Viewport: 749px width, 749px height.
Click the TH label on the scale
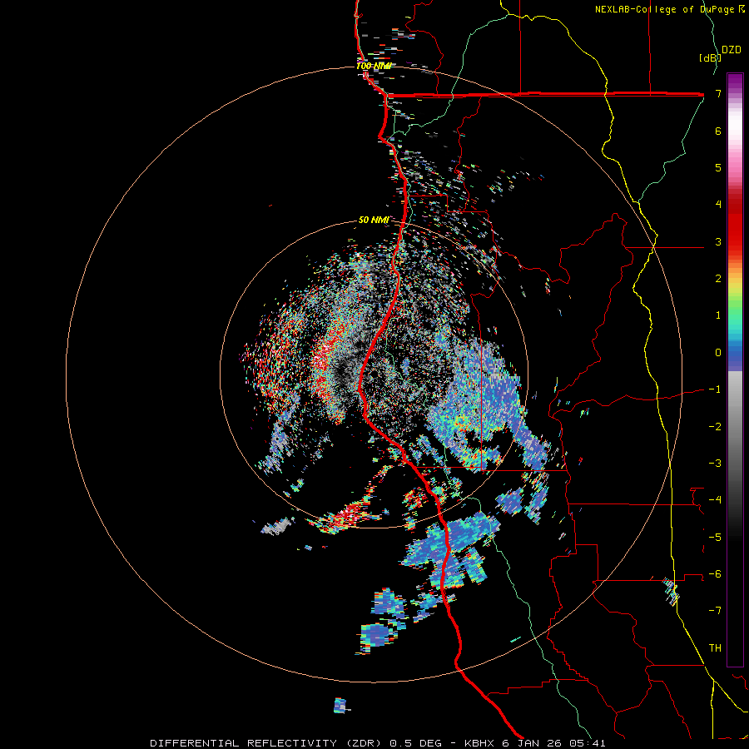(x=715, y=648)
